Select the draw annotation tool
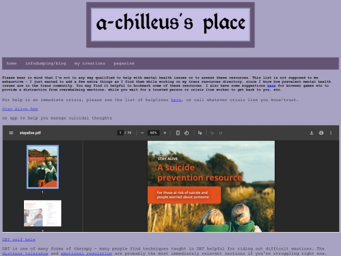Viewport: 341px width, 256px height. pos(200,133)
